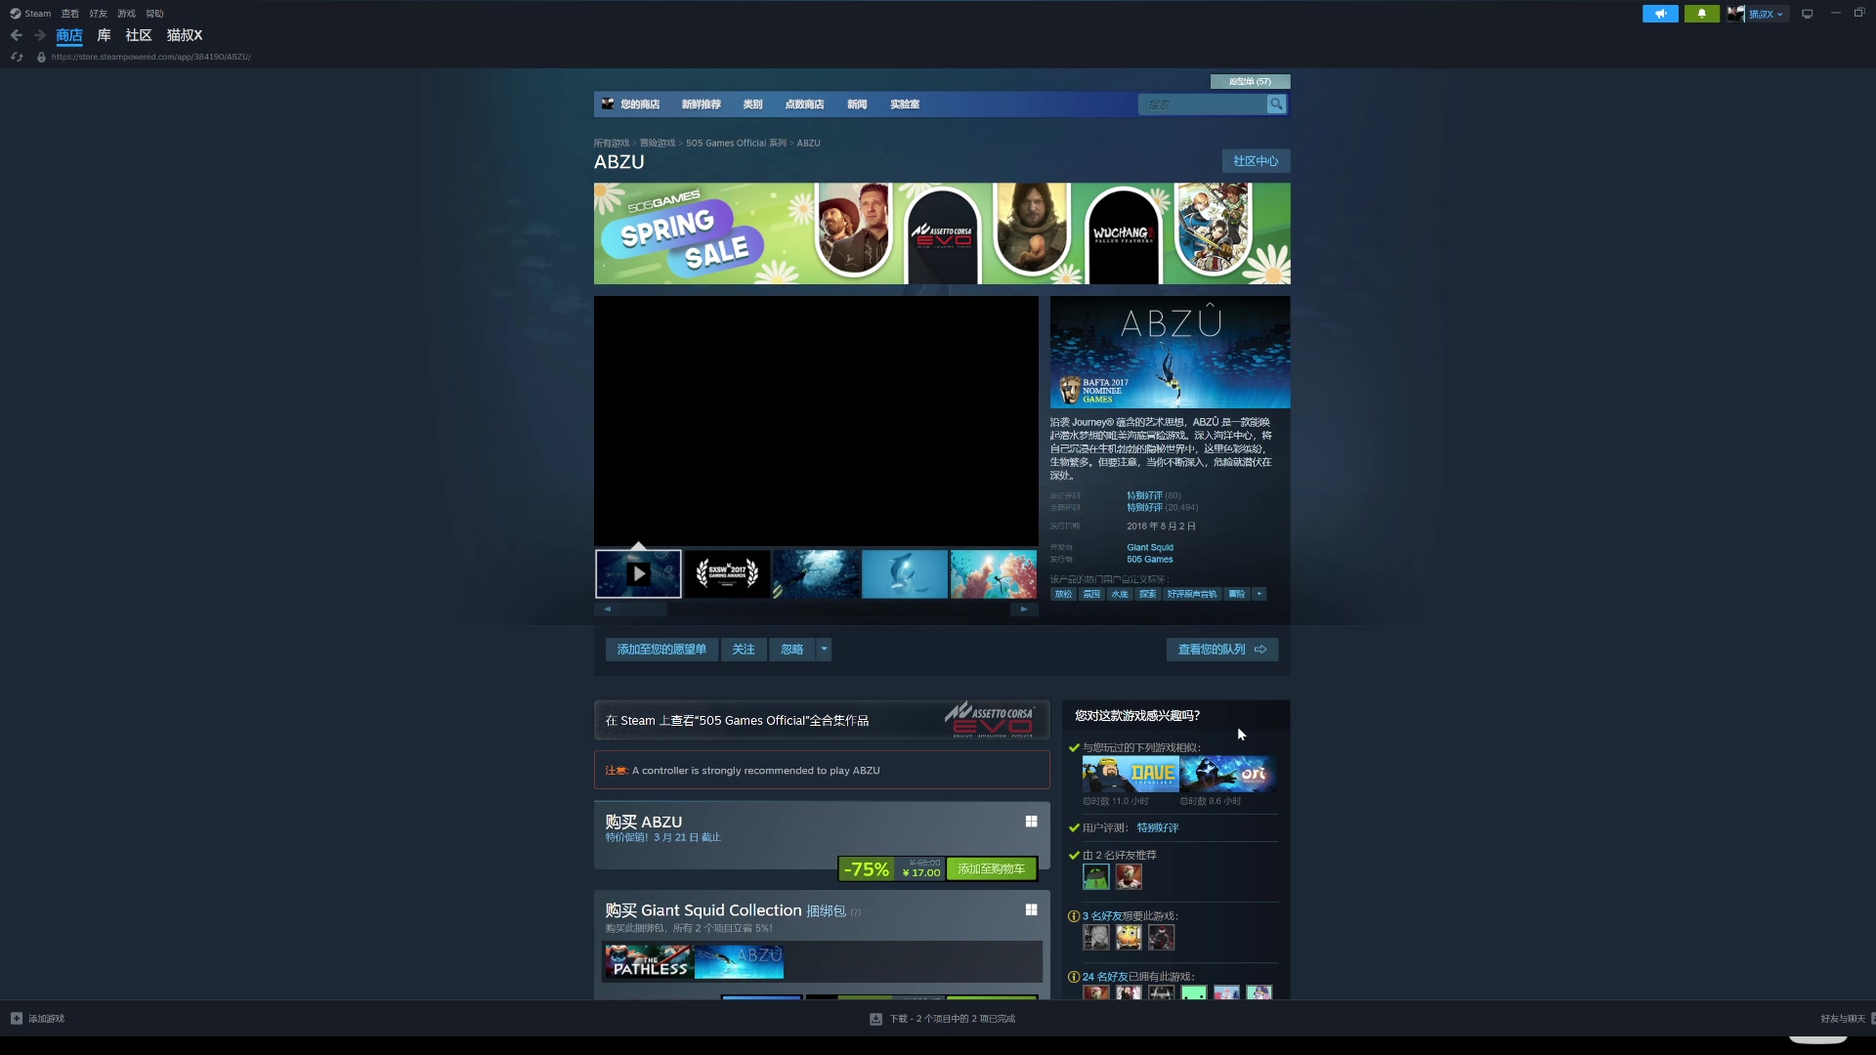Click the Add a Game plus icon
The width and height of the screenshot is (1876, 1055).
17,1018
